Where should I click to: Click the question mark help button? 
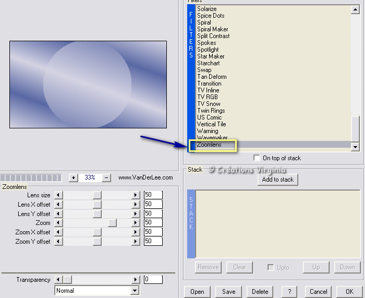[x=289, y=292]
